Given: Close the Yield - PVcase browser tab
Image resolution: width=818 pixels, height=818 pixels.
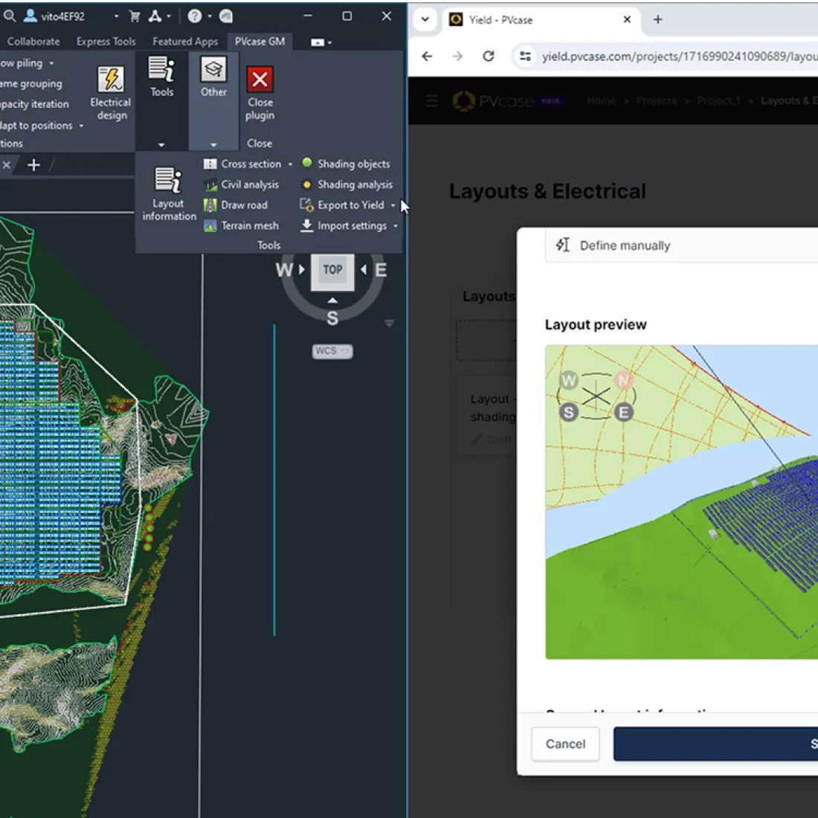Looking at the screenshot, I should 627,20.
